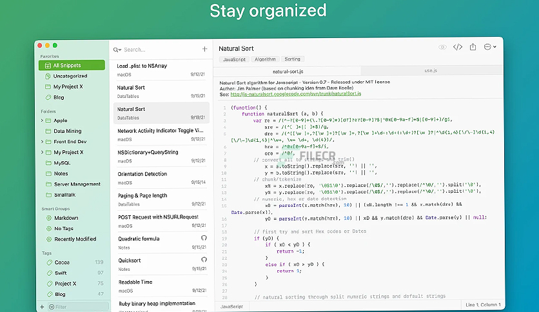Click the JavaScript tag pill
The width and height of the screenshot is (539, 312).
tap(234, 59)
